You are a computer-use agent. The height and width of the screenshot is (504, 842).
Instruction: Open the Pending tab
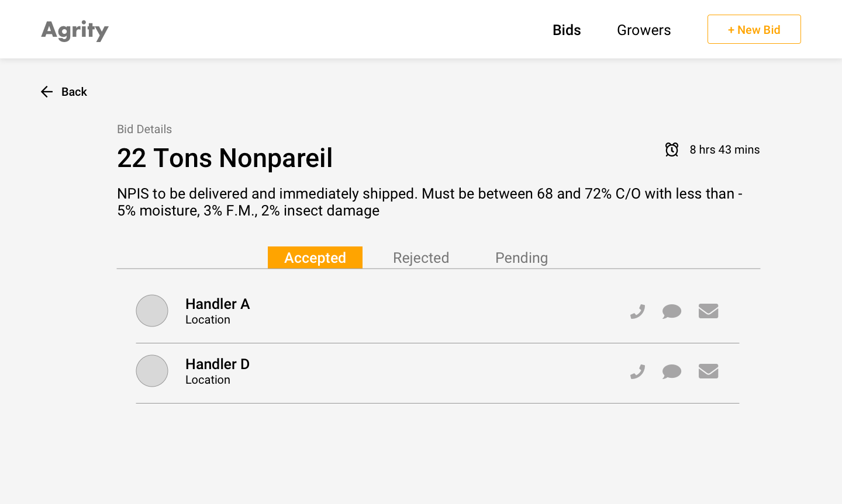522,258
